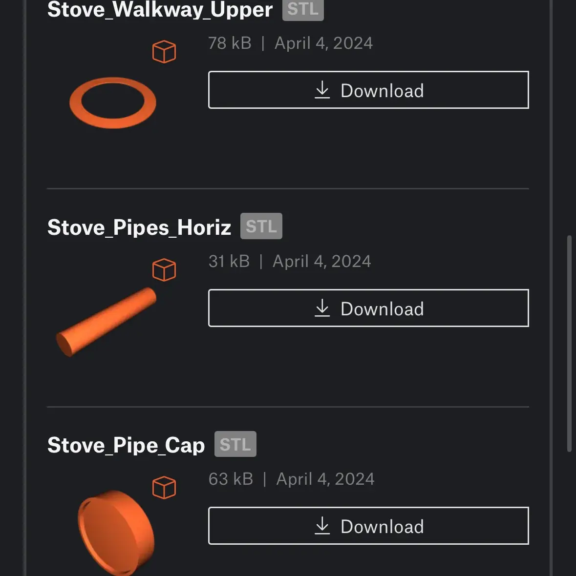Click STL badge next to Stove_Pipes_Horiz
Image resolution: width=576 pixels, height=576 pixels.
(261, 226)
